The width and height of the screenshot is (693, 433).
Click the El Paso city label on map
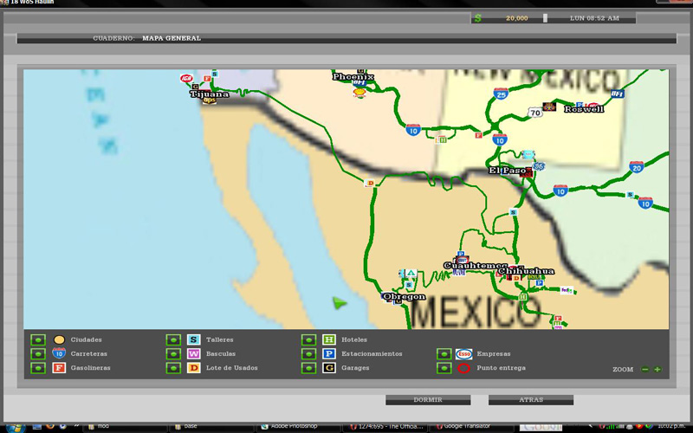point(508,171)
